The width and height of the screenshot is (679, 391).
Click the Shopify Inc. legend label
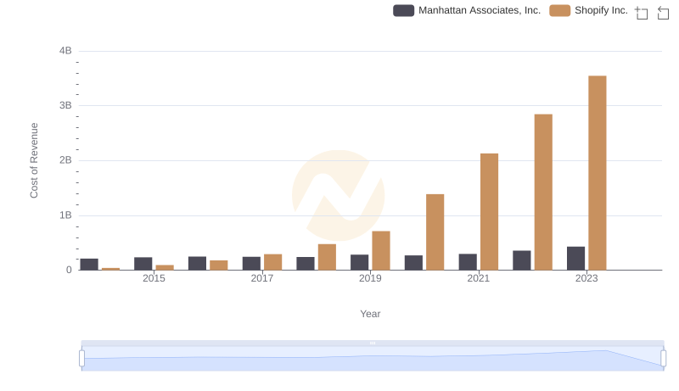pos(601,10)
